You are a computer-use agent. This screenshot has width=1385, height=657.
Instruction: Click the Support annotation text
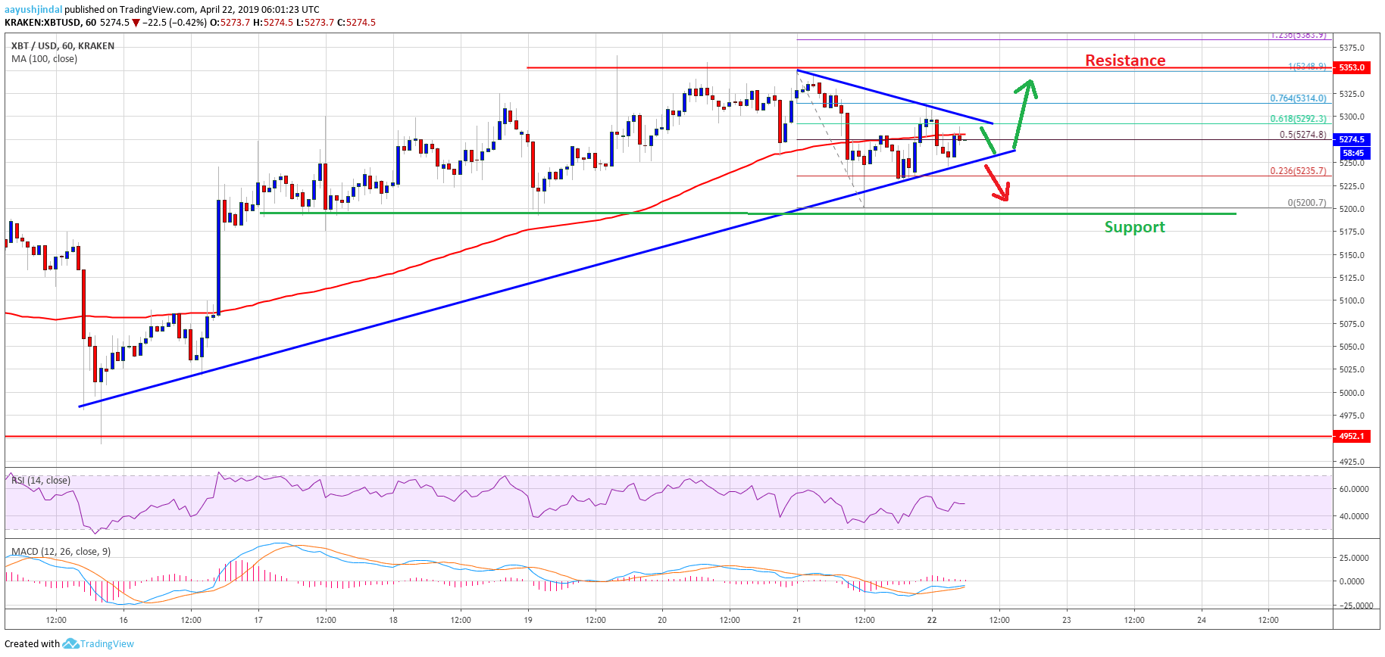pos(1134,227)
